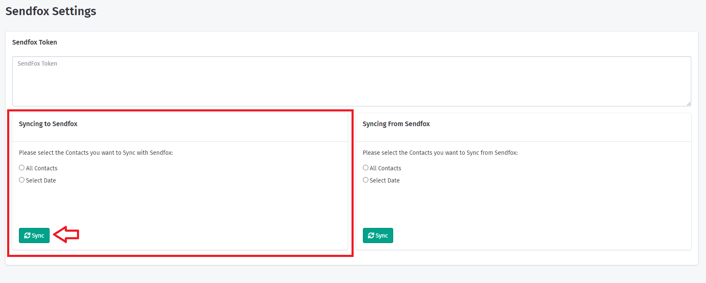Select All Contacts radio under Syncing to Sendfox
Screen dimensions: 706x283
(22, 168)
